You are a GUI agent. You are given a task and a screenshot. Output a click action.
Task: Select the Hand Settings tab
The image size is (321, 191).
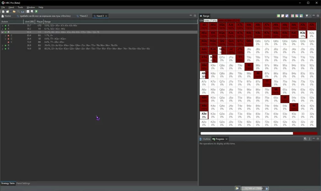pos(23,183)
